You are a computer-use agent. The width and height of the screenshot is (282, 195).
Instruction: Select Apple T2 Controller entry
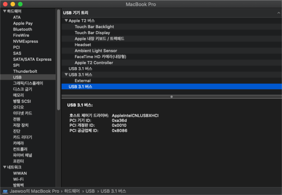(94, 63)
